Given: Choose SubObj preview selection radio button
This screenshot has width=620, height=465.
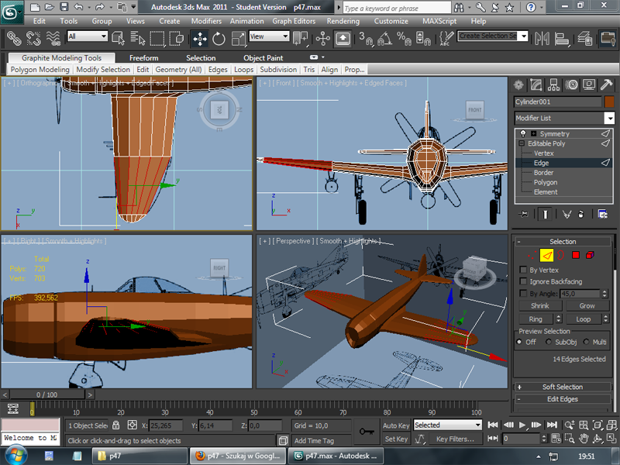Looking at the screenshot, I should coord(549,342).
